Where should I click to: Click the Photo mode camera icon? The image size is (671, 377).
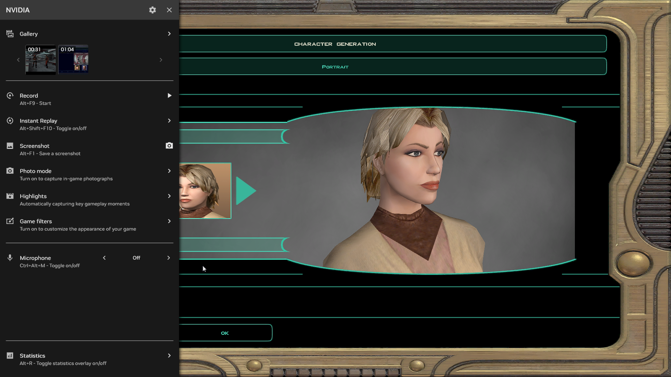(x=10, y=171)
